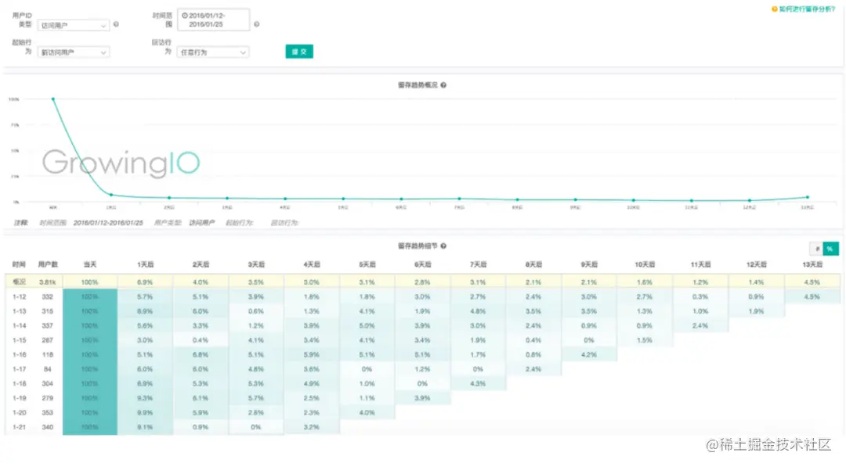Screen dimensions: 846x467
Task: Click 1.5% 10天后 cell in 1-15 row
Action: [645, 340]
